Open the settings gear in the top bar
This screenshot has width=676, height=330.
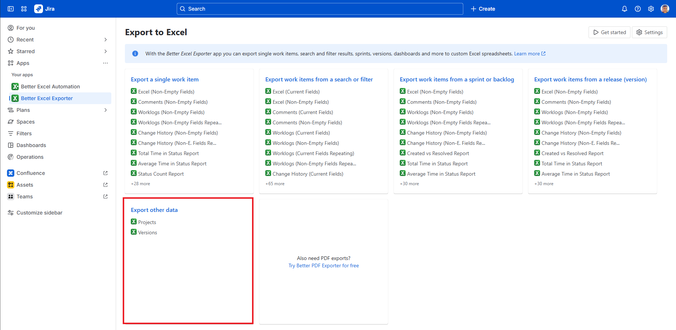[x=651, y=9]
